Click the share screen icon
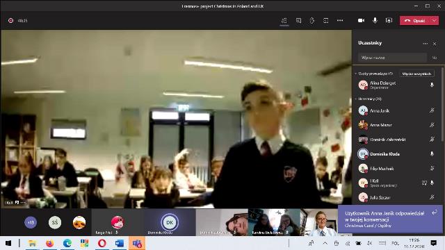The image size is (445, 250). point(389,20)
